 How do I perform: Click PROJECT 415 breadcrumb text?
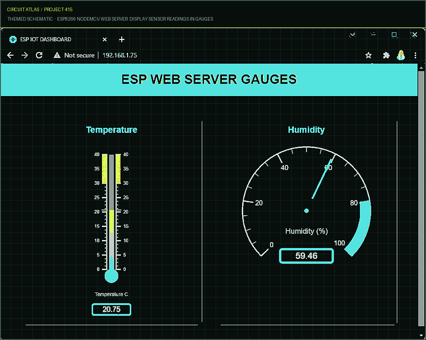[x=58, y=9]
